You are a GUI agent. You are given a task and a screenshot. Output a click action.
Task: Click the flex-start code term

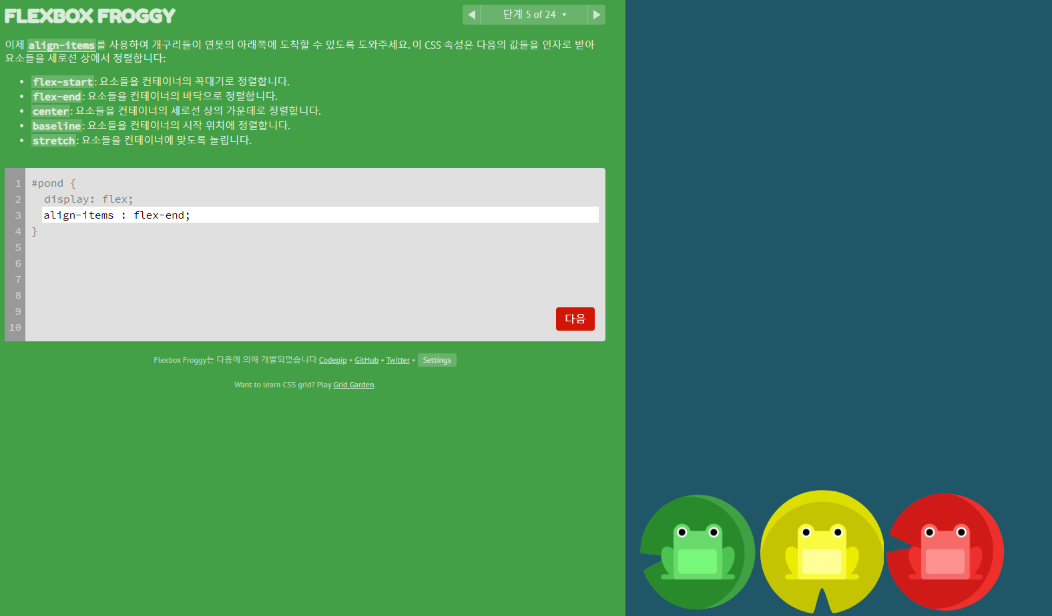pos(63,82)
